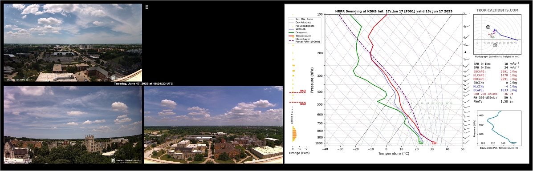The image size is (533, 171).
Task: Click the upper red DGZ marker on omega plot
Action: tap(298, 92)
